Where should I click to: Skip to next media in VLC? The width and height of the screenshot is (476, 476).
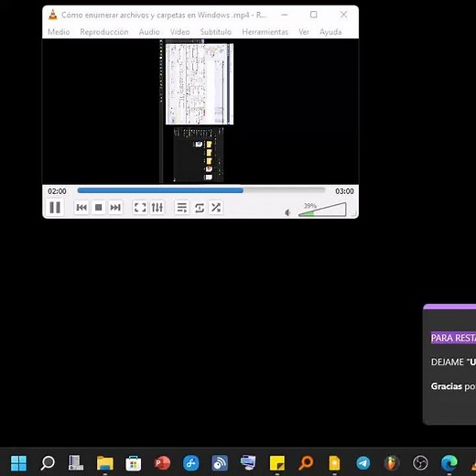point(115,208)
